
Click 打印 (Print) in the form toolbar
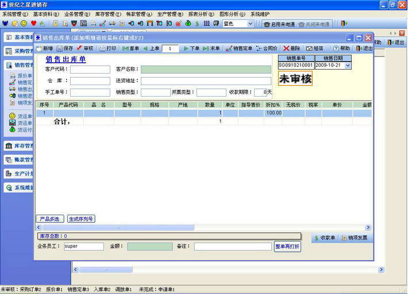pyautogui.click(x=107, y=49)
